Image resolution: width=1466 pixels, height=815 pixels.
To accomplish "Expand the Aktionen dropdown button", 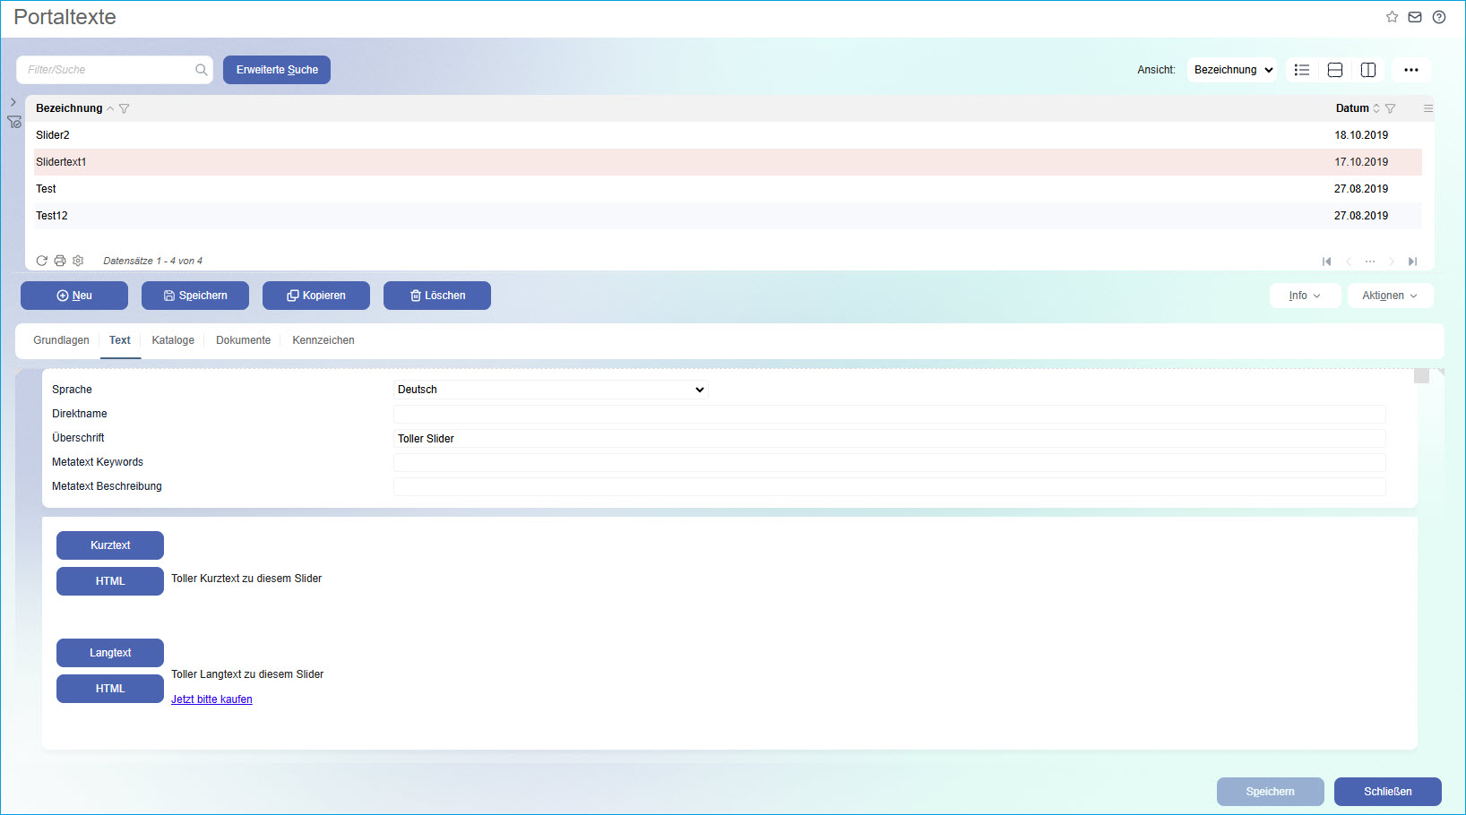I will point(1391,296).
